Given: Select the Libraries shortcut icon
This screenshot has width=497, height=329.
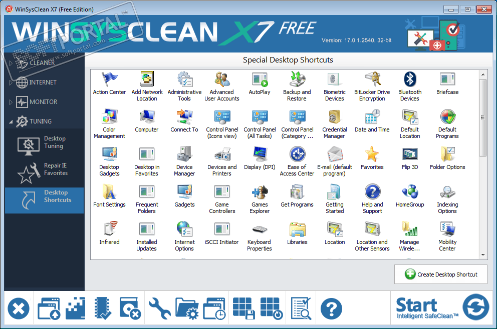Looking at the screenshot, I should tap(297, 233).
